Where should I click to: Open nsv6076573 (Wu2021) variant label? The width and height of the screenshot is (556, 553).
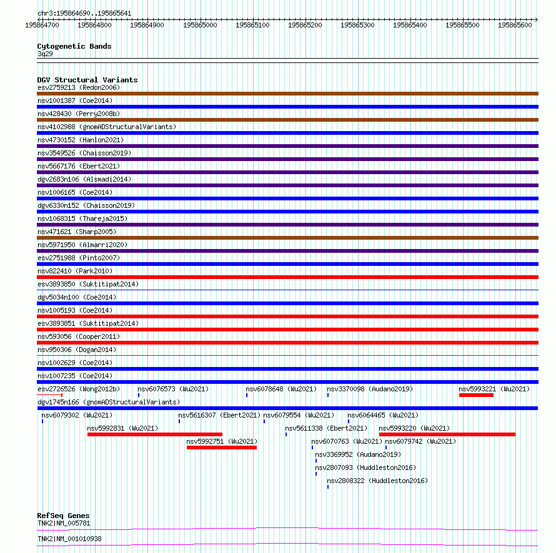(173, 389)
